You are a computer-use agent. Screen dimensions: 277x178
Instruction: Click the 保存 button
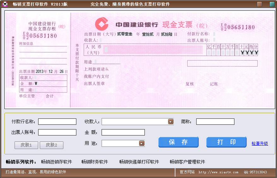point(179,142)
